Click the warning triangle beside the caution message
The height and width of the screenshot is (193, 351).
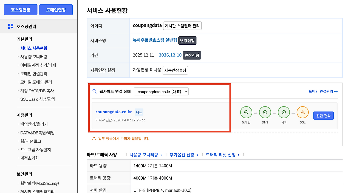pos(94,139)
